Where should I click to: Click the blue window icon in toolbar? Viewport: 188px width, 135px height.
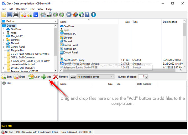pos(36,14)
